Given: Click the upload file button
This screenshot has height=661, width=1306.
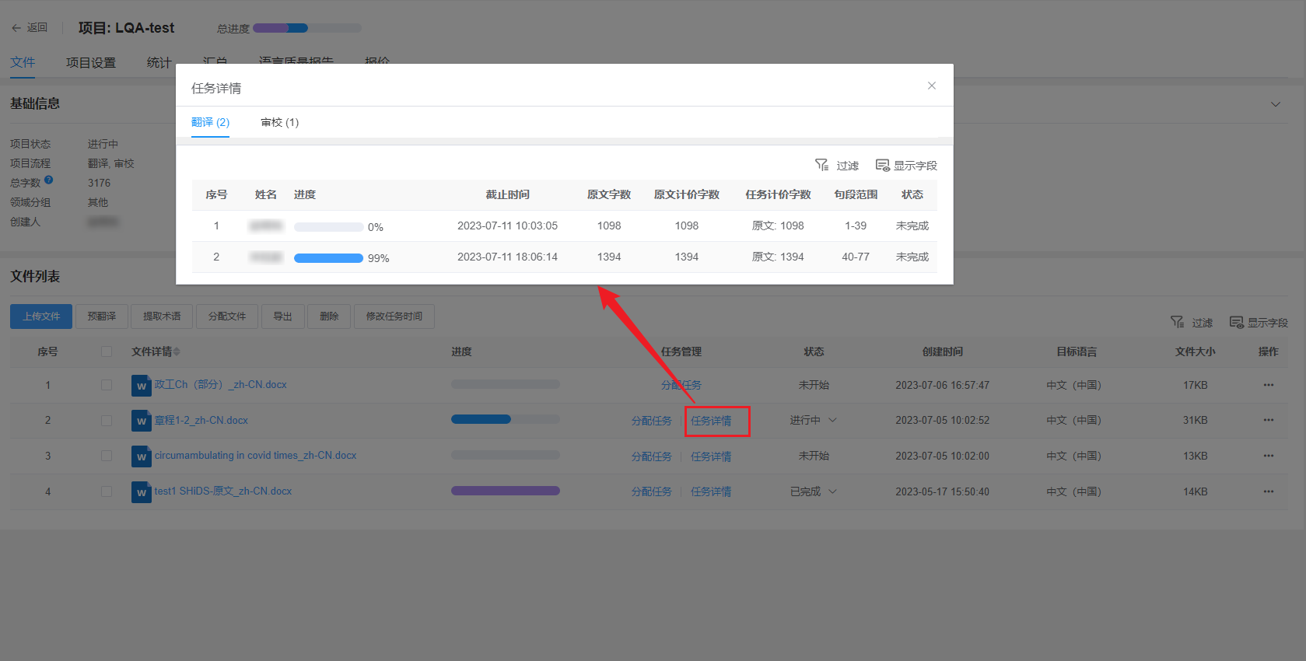Looking at the screenshot, I should pyautogui.click(x=41, y=317).
